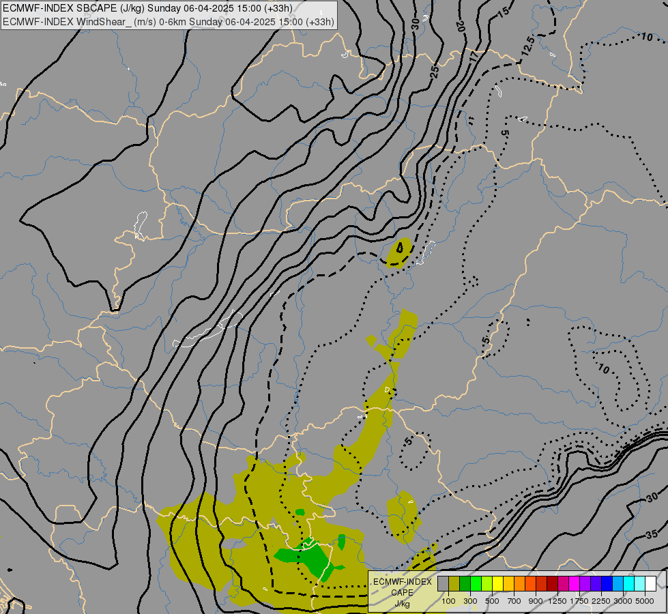Click the pale cyan swatch before 5000

(x=639, y=583)
